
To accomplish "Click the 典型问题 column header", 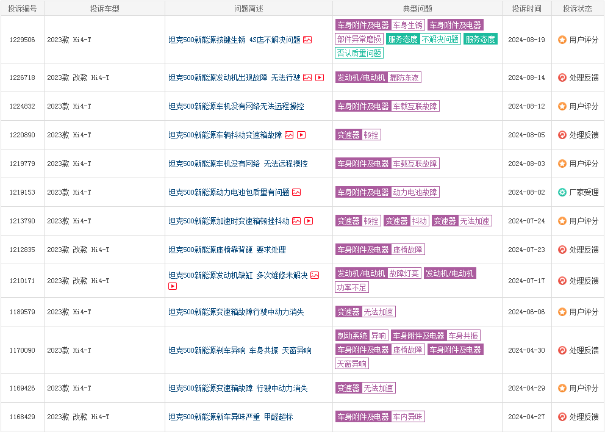I will (418, 9).
